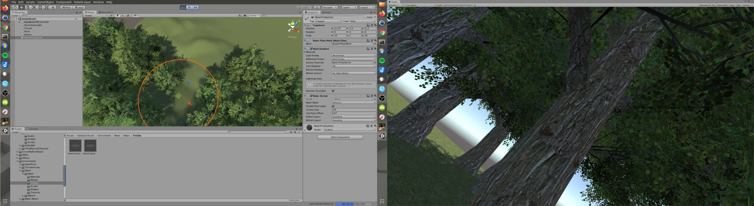The image size is (754, 206).
Task: Open the Shaded draw mode dropdown
Action: [x=96, y=16]
